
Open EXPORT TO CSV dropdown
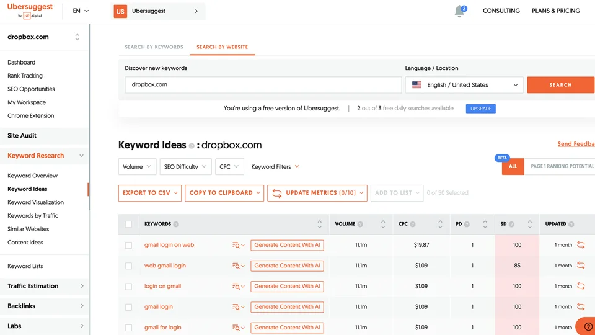tap(150, 193)
